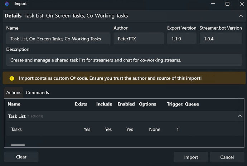Click the Name input field

pyautogui.click(x=58, y=39)
